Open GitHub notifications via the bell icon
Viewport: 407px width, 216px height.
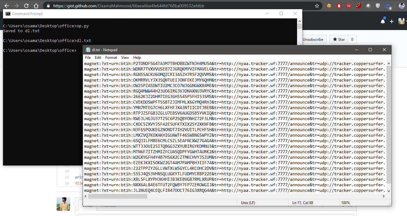[383, 21]
